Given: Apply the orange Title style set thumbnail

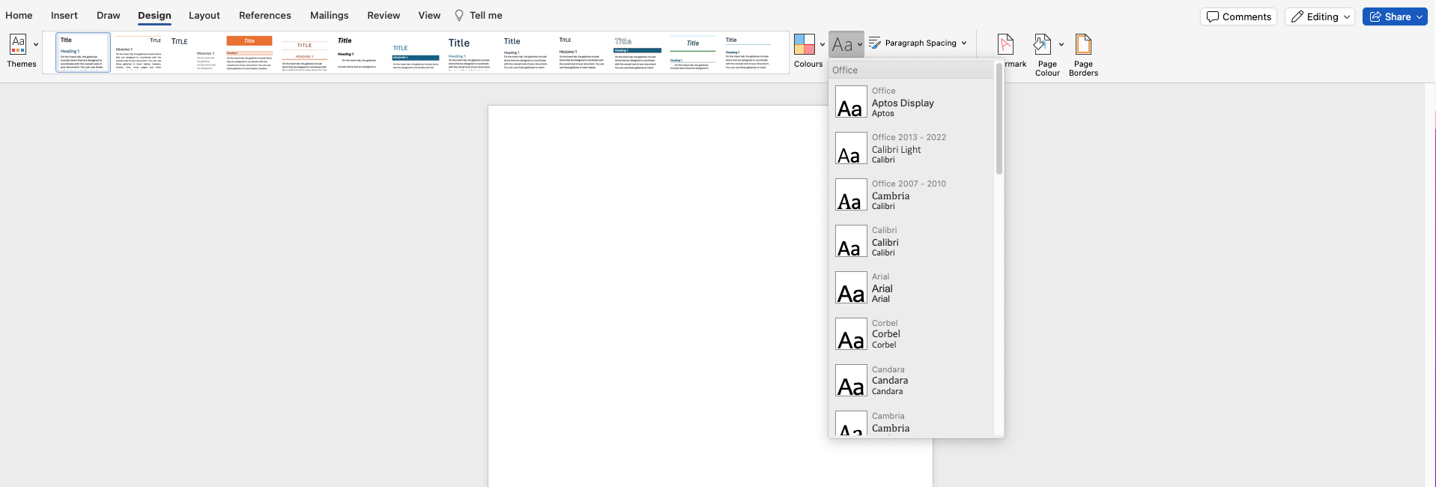Looking at the screenshot, I should tap(249, 52).
